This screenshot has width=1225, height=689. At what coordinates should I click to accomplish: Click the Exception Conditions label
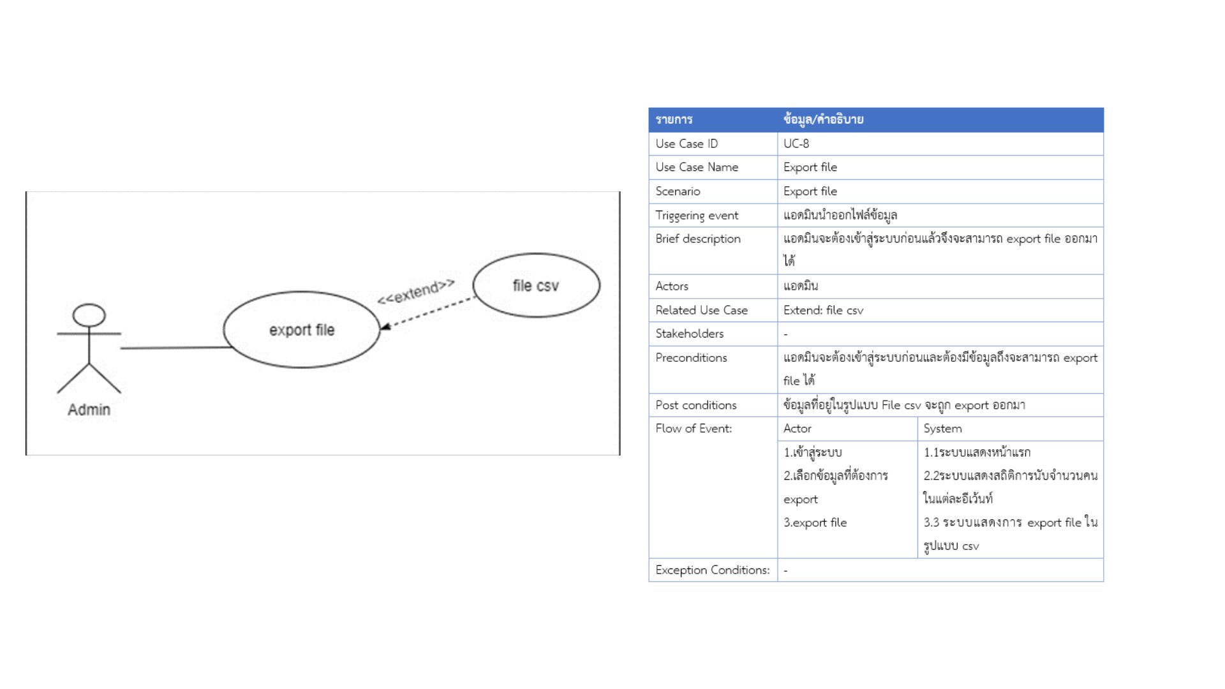tap(712, 570)
